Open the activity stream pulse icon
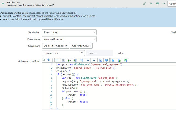This screenshot has height=115, width=176. [x=151, y=4]
